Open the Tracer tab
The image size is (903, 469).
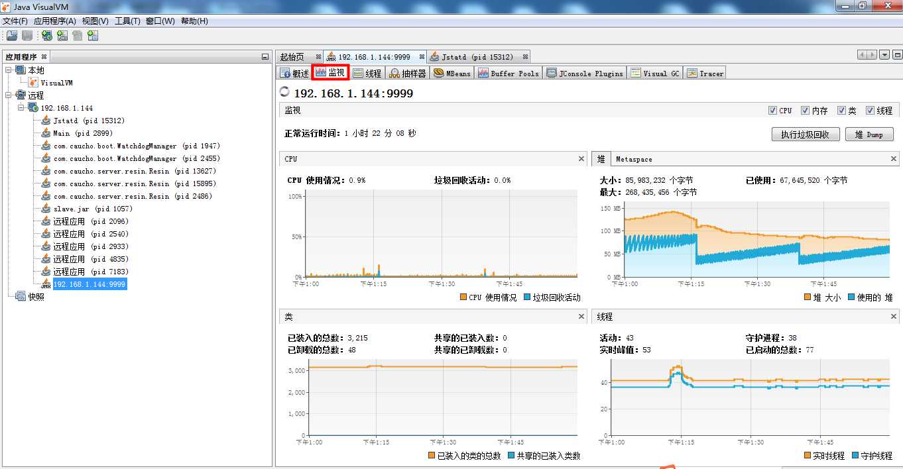705,74
